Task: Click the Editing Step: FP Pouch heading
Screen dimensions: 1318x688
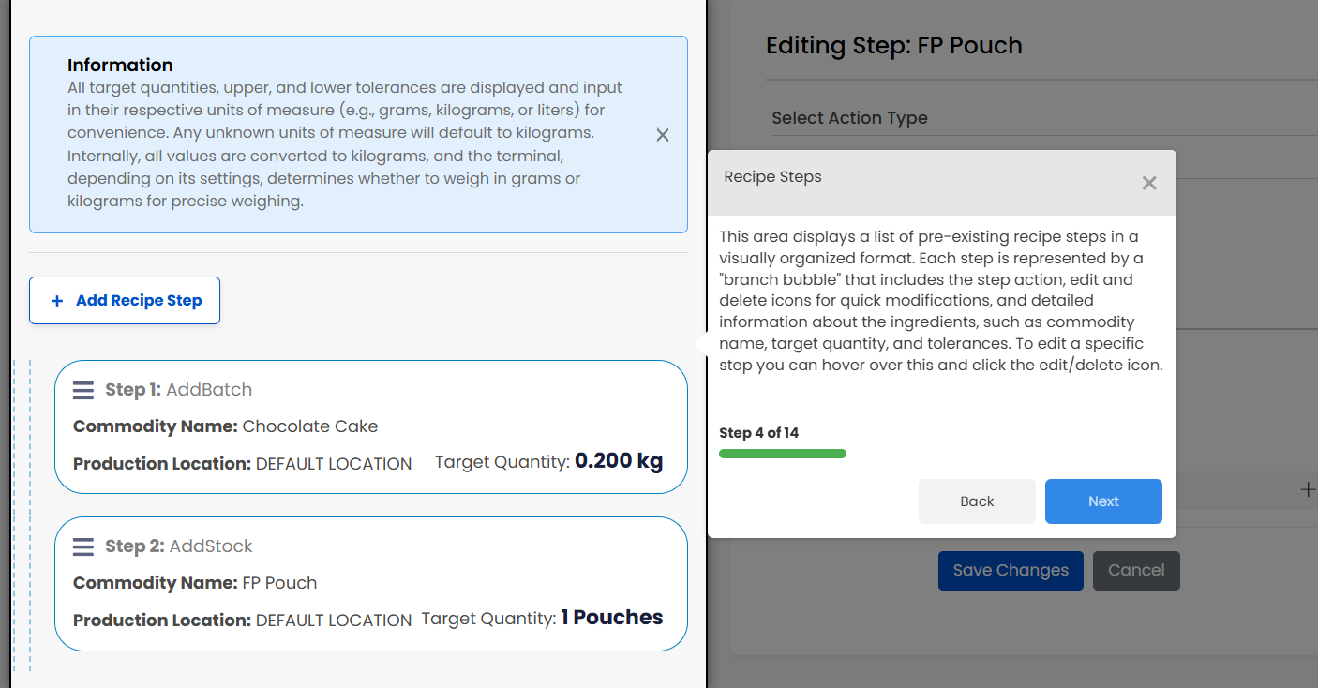Action: (x=894, y=45)
